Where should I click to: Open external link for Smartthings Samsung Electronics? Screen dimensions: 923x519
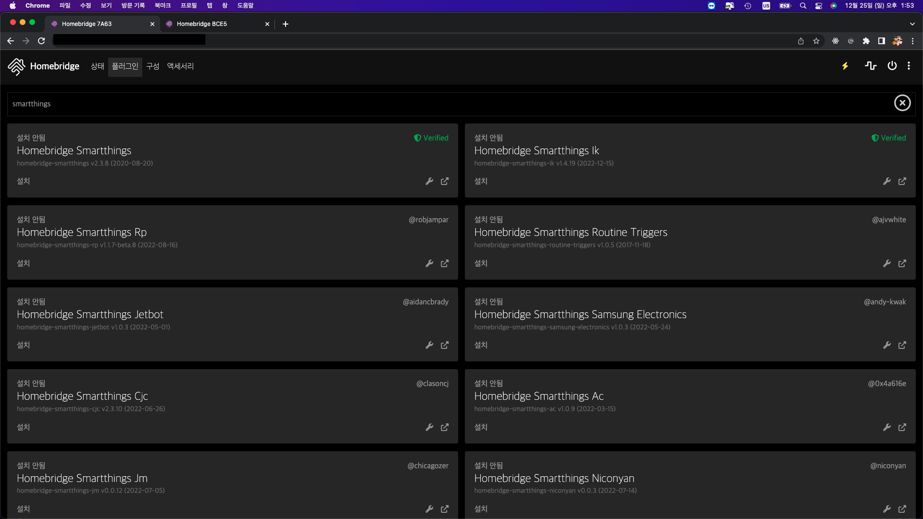902,345
